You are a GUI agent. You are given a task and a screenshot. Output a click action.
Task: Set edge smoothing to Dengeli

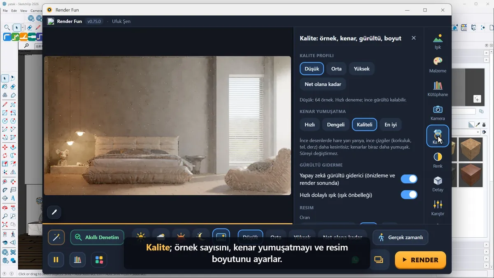(336, 124)
